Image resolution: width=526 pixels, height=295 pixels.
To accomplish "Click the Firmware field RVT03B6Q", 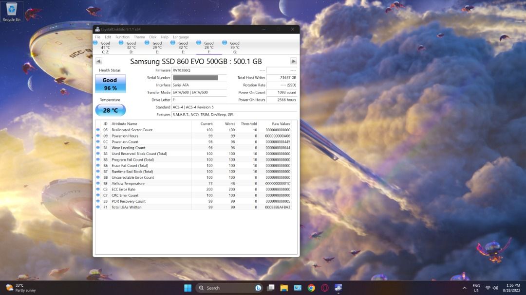I will point(199,70).
